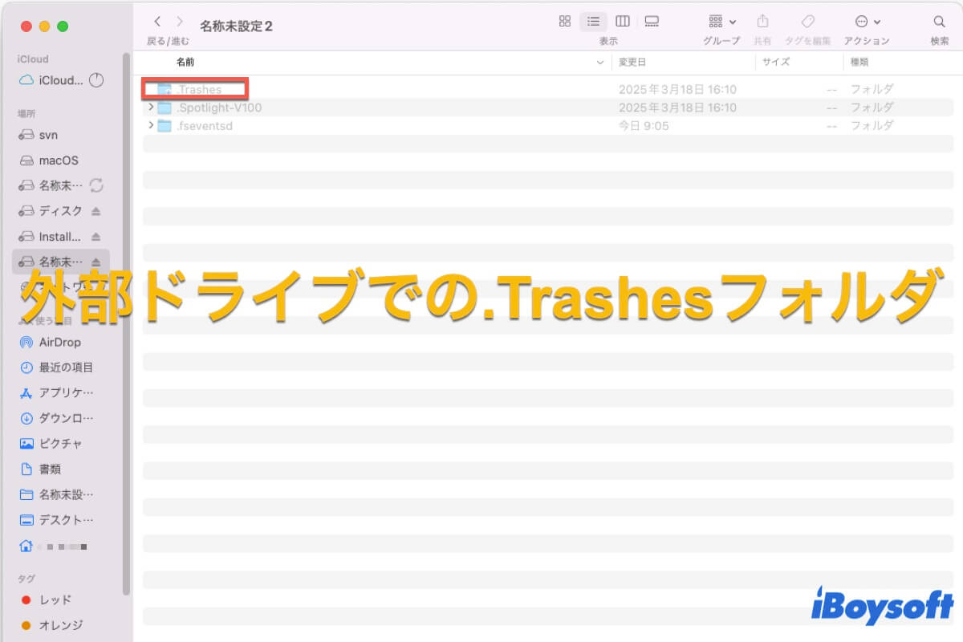This screenshot has height=642, width=963.
Task: Switch to column view layout
Action: (622, 22)
